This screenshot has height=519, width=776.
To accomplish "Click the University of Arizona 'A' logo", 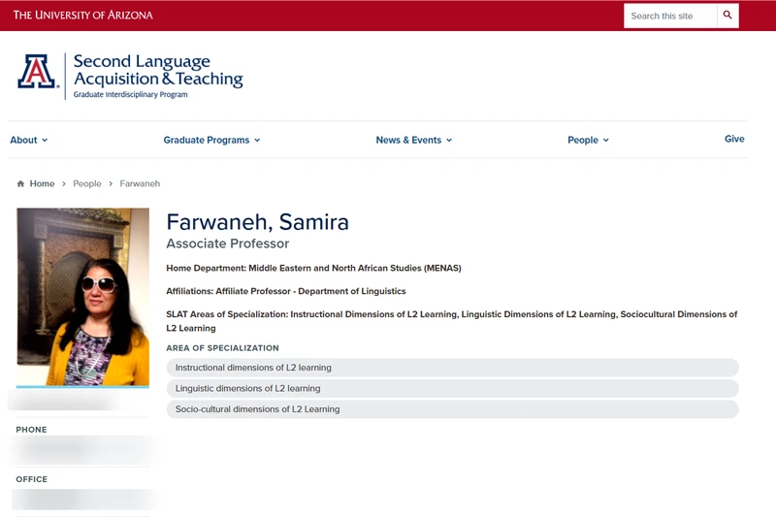I will pos(37,71).
